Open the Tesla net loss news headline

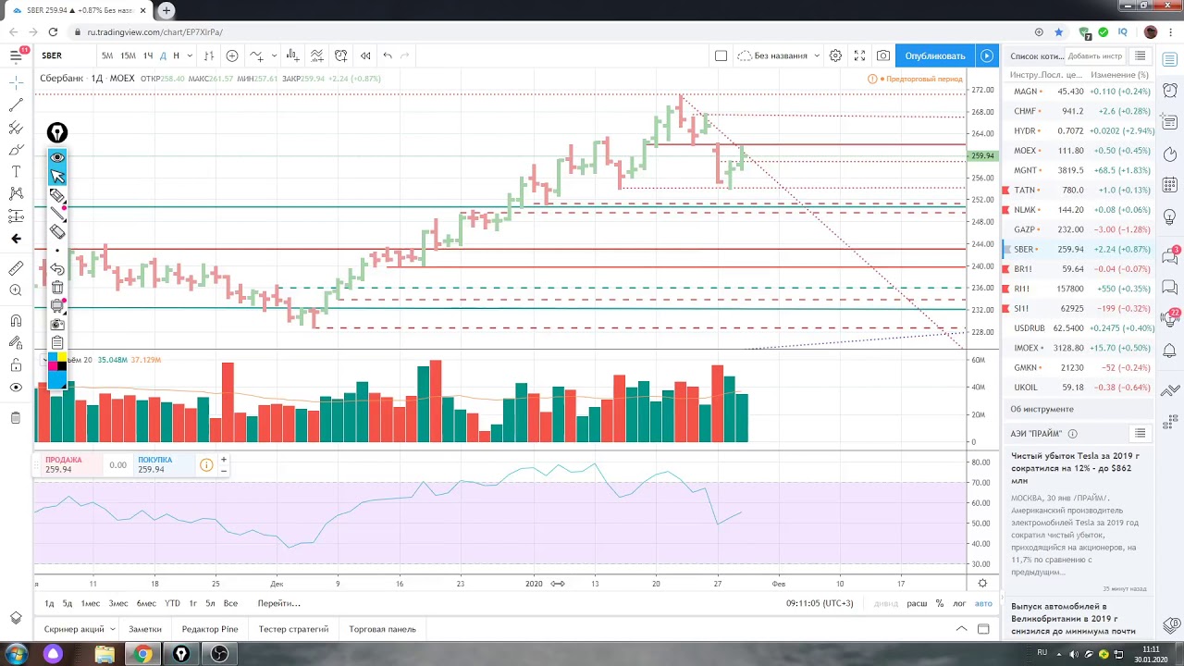(1075, 468)
